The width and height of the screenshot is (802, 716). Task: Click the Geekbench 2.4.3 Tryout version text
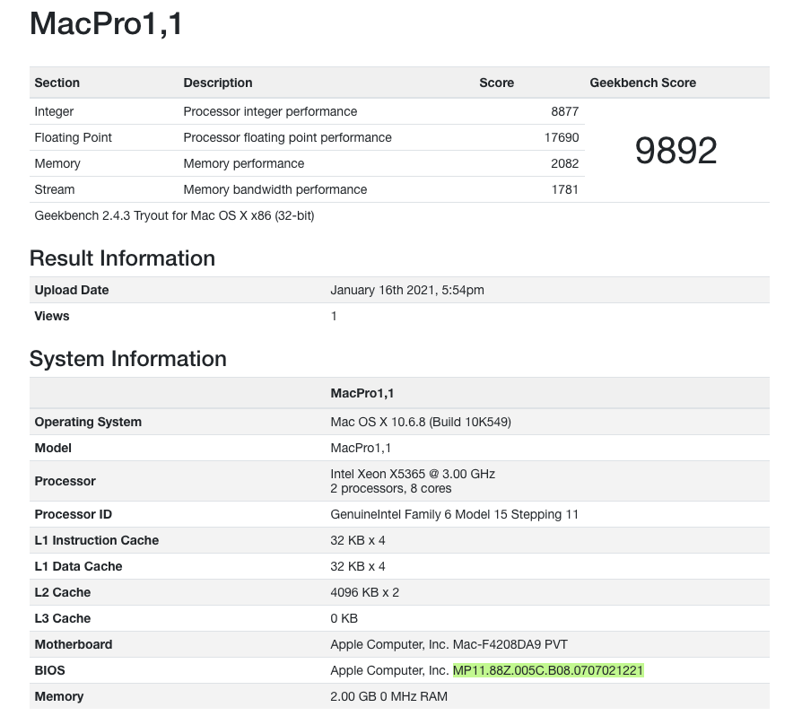174,216
